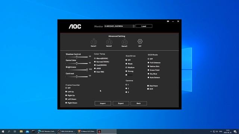Click the red G-Menu app taskbar icon

pyautogui.click(x=99, y=131)
